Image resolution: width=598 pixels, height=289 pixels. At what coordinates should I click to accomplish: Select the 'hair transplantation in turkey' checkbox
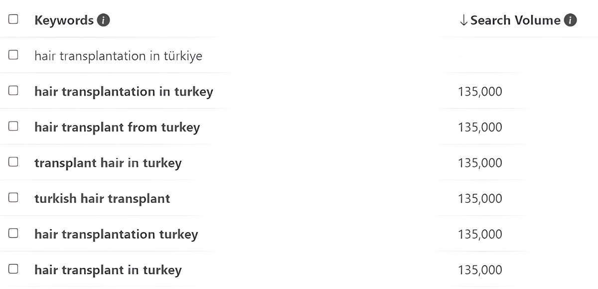(x=13, y=91)
